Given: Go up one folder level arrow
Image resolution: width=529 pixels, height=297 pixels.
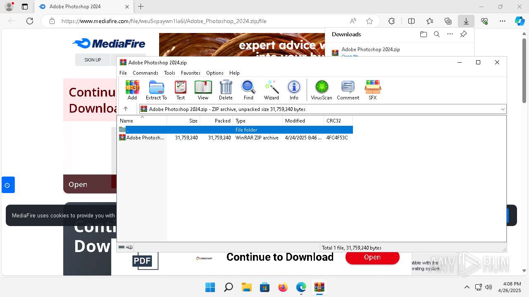Looking at the screenshot, I should coord(126,109).
